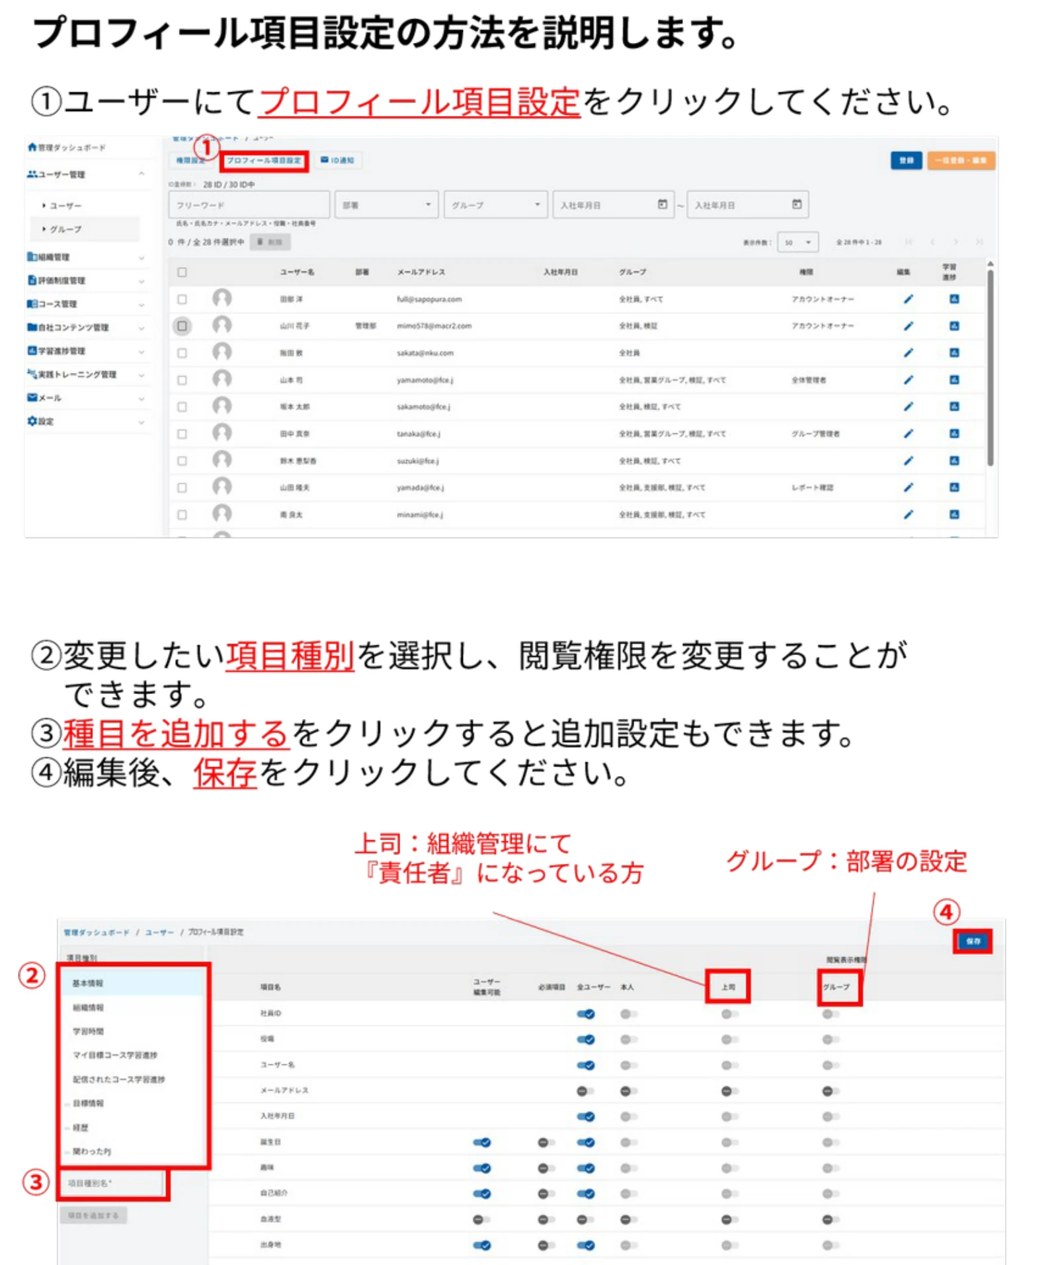The height and width of the screenshot is (1265, 1058).
Task: Toggle 上司 switch for メールアドレス row
Action: coord(729,1091)
